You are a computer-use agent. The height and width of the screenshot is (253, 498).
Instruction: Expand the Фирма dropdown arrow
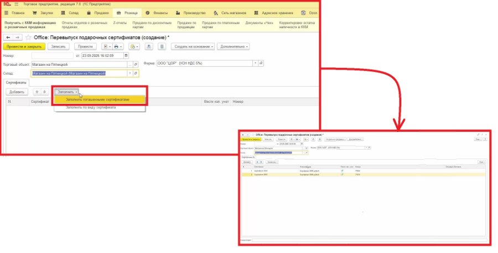[x=255, y=63]
